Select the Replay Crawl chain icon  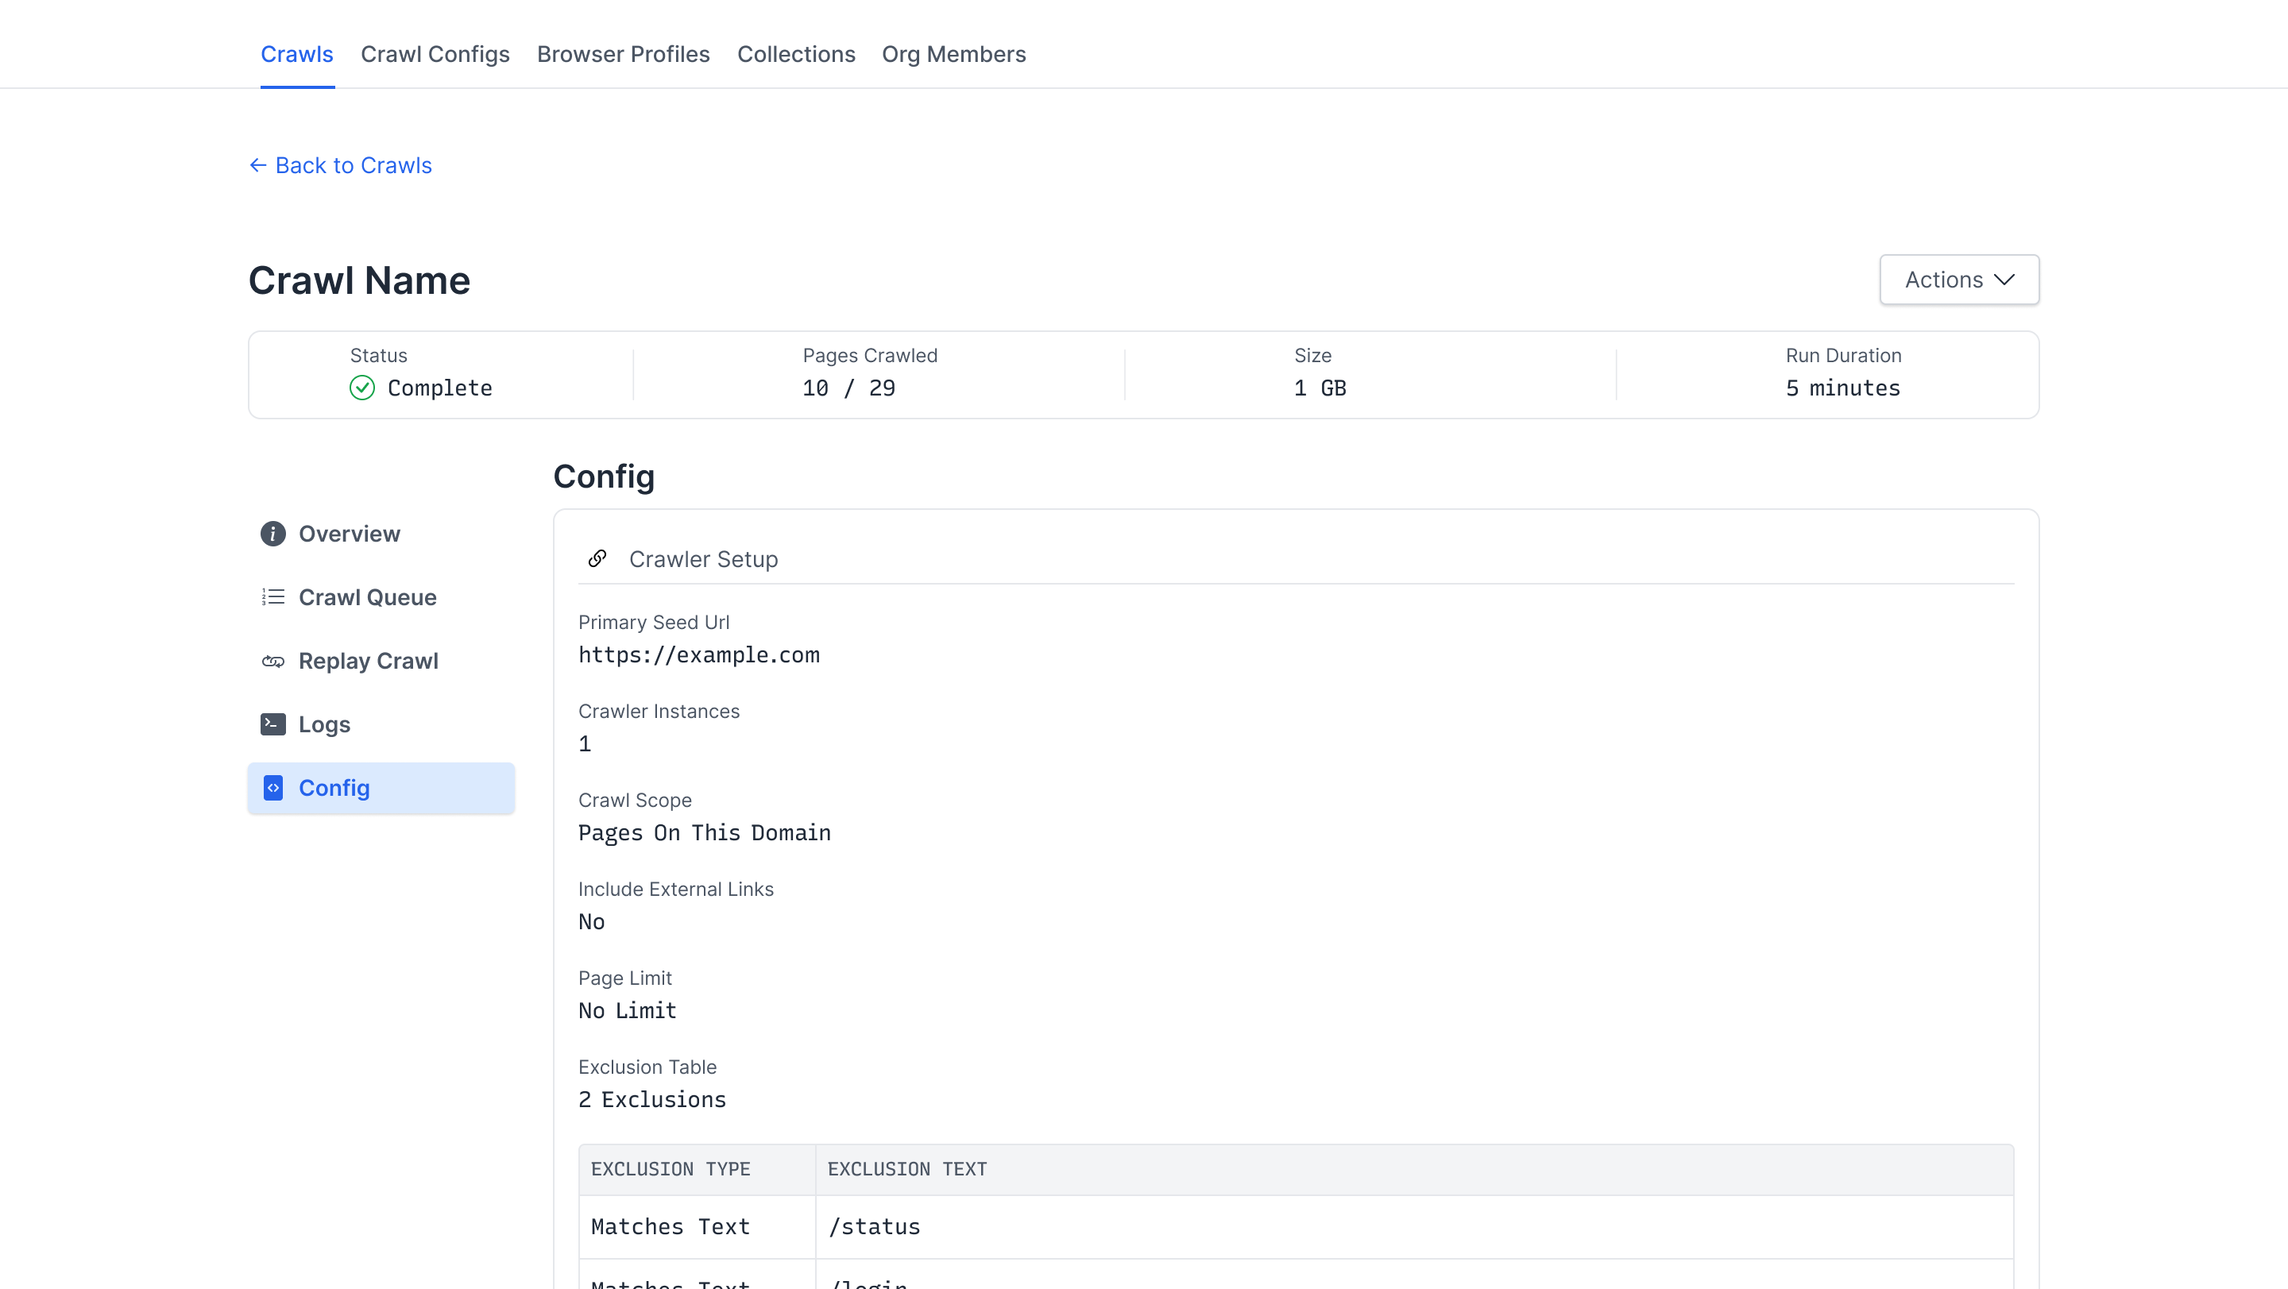point(272,661)
